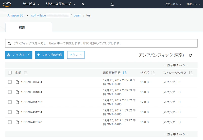Go to the beam breadcrumb link
Image resolution: width=203 pixels, height=140 pixels.
[77, 15]
